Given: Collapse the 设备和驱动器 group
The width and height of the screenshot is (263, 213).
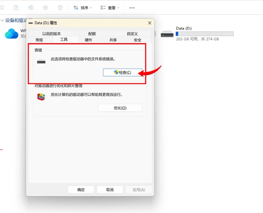Looking at the screenshot, I should coord(2,20).
